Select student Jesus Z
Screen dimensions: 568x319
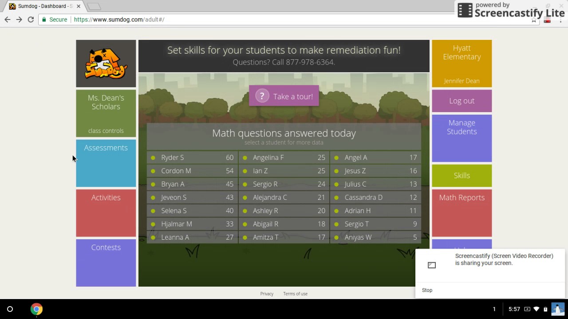(375, 171)
